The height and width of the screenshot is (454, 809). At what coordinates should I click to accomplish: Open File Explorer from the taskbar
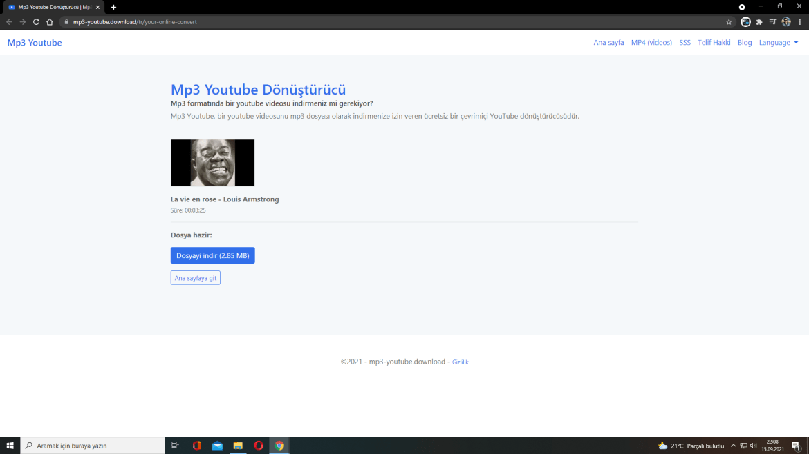click(238, 445)
